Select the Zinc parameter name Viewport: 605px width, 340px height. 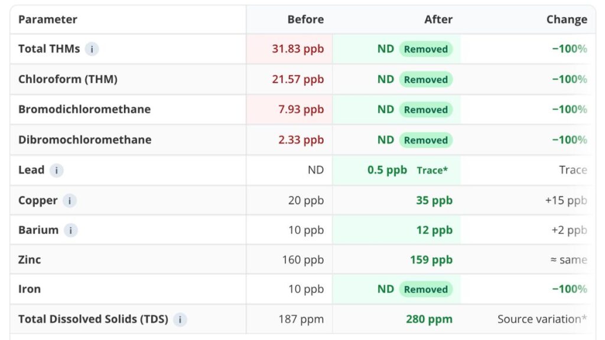[30, 260]
